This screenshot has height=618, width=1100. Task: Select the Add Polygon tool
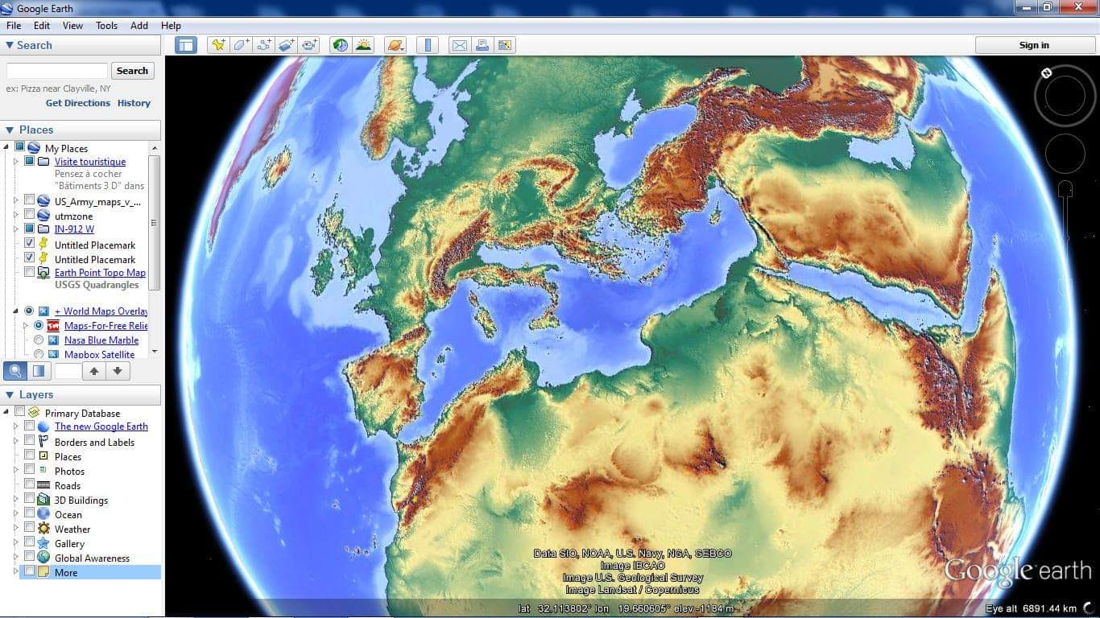pyautogui.click(x=241, y=45)
